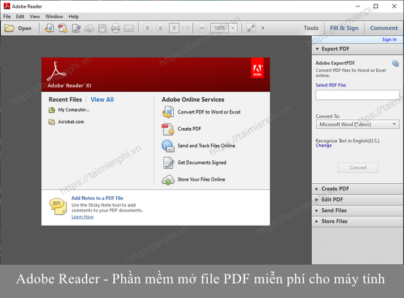
Task: Click the Acrobat.com folder icon
Action: 52,122
